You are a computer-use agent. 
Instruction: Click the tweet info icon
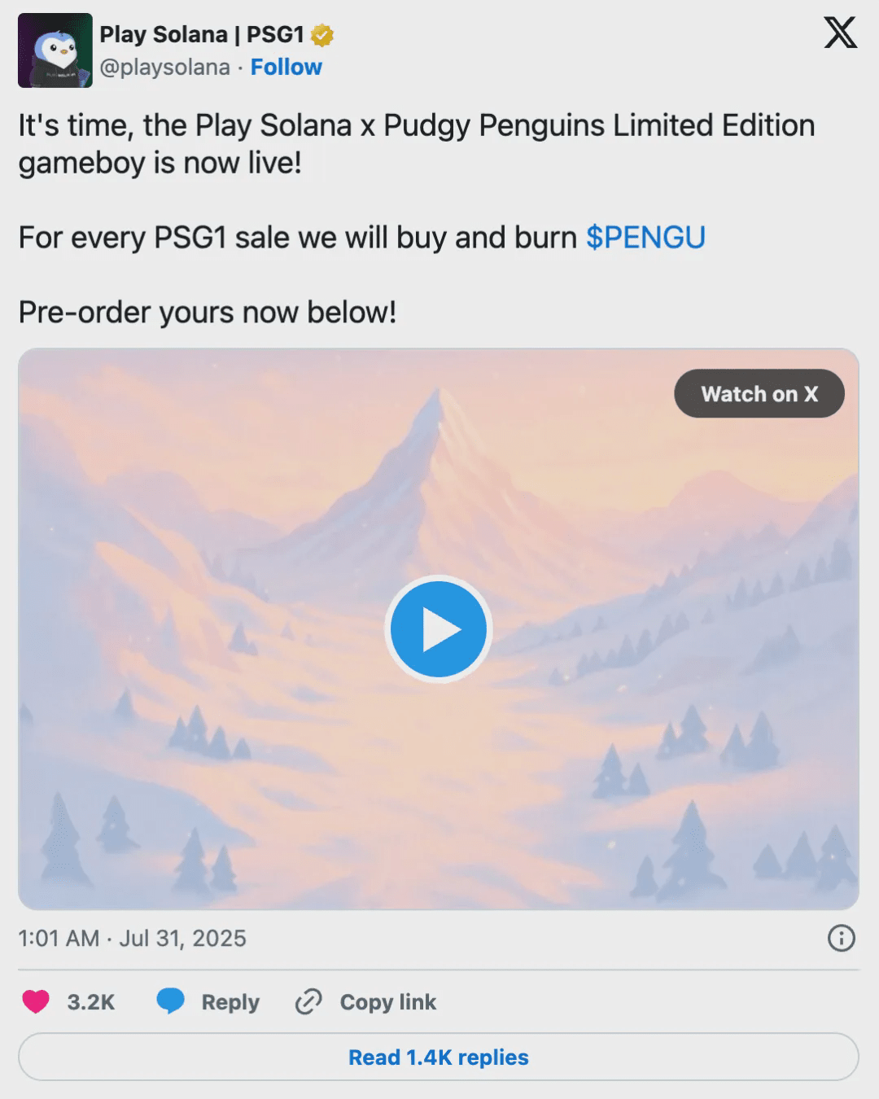point(841,939)
